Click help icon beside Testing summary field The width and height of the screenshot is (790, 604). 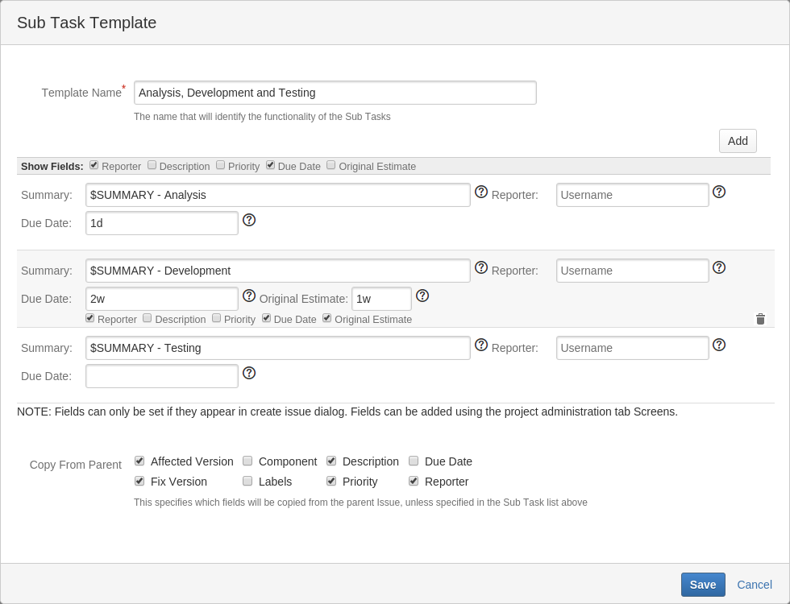coord(481,345)
